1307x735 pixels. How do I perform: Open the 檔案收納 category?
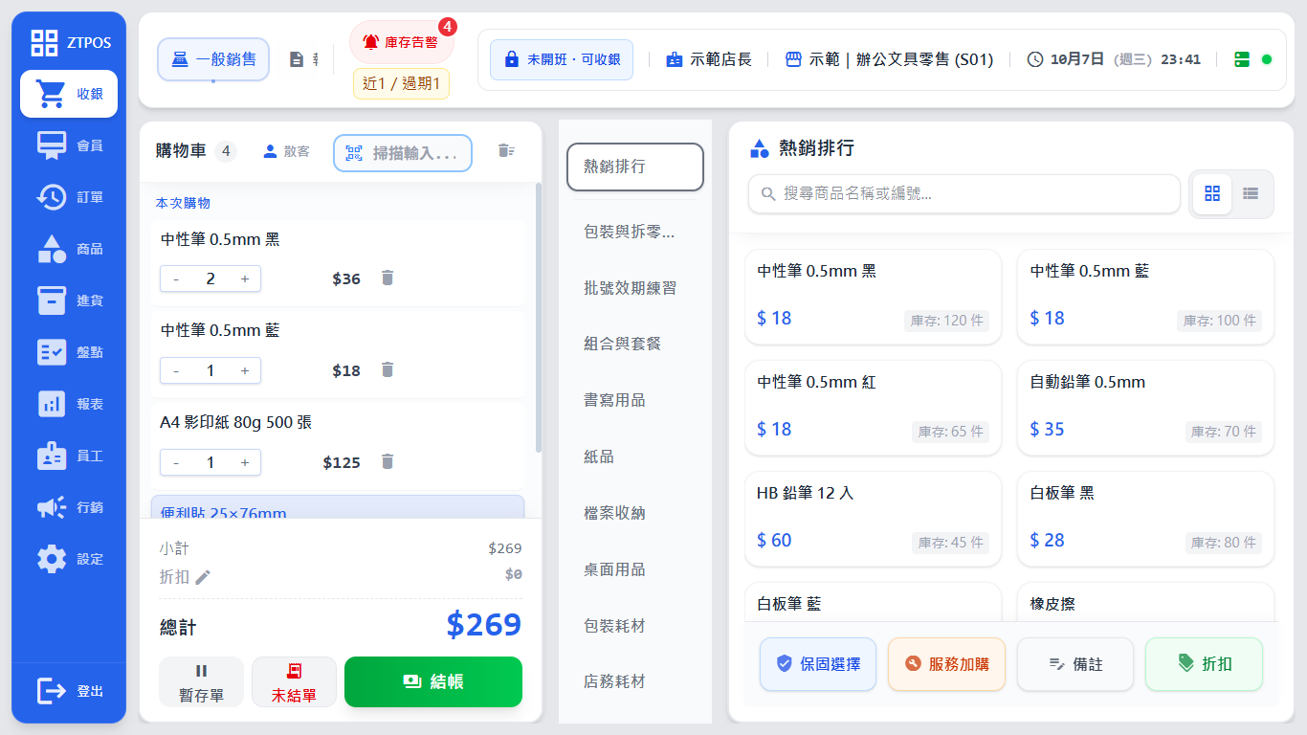635,513
